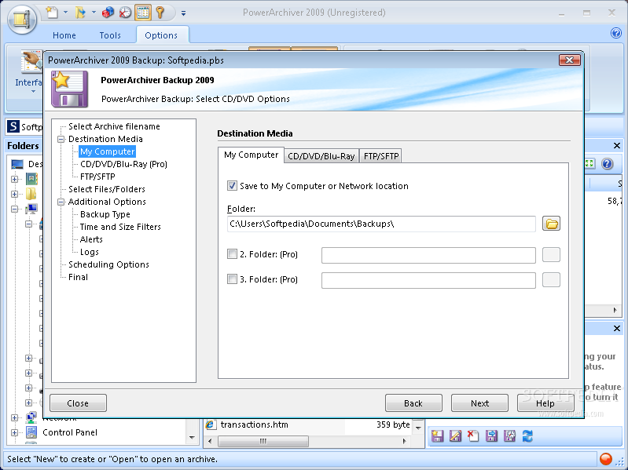Click the Folder path input field

tap(381, 224)
